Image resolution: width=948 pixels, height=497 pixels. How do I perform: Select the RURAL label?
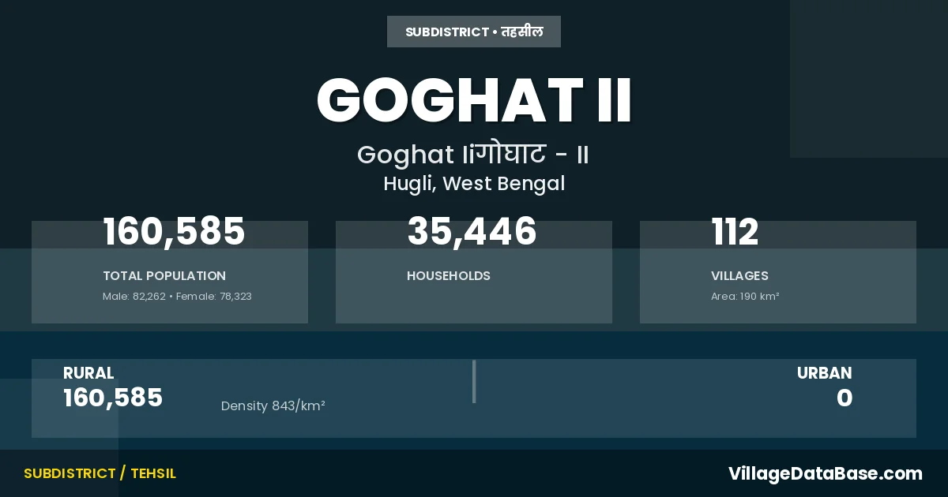(x=88, y=373)
